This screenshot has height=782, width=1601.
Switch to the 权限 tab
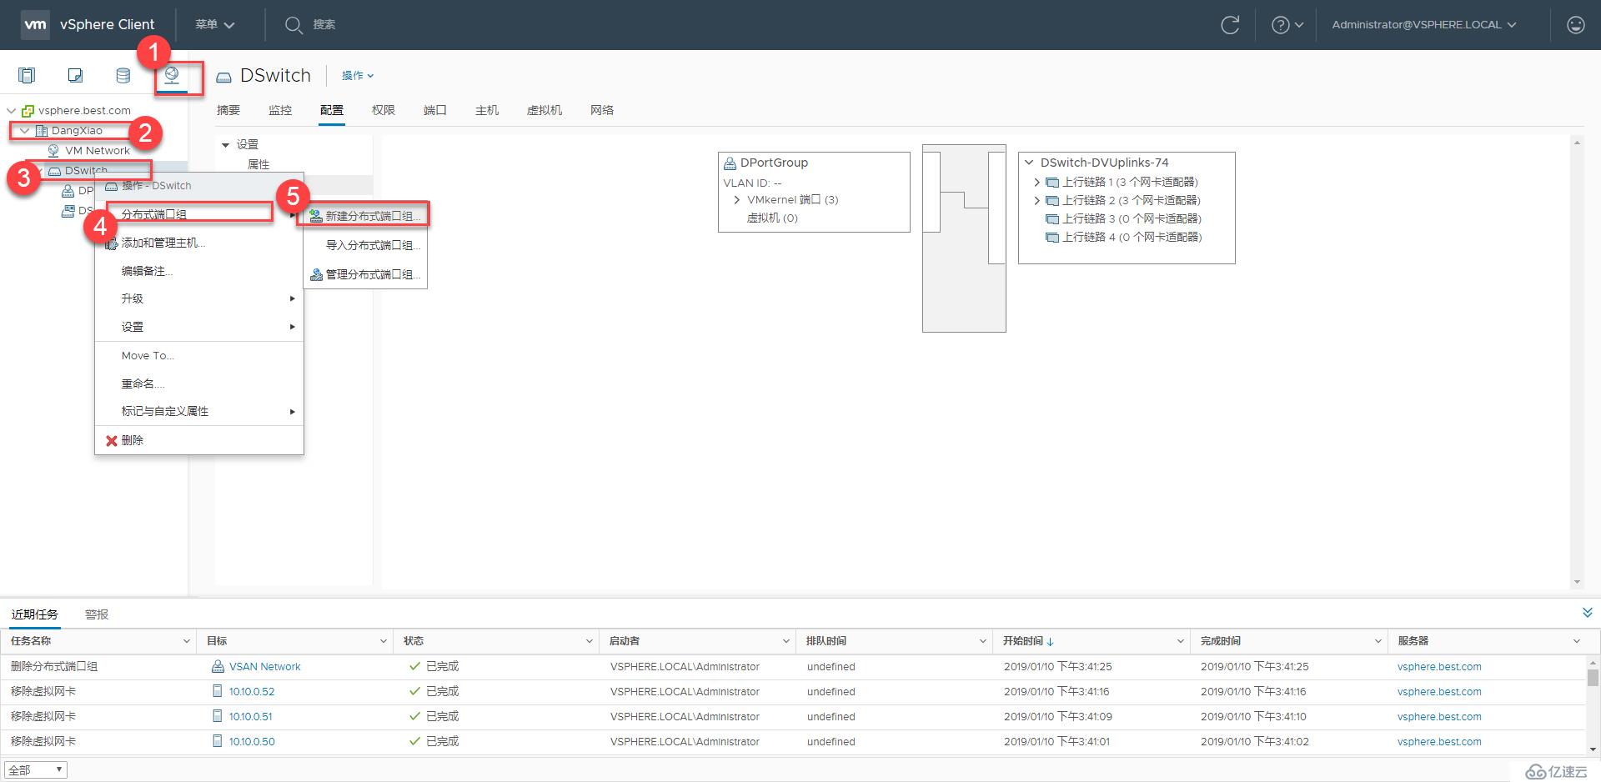coord(384,110)
